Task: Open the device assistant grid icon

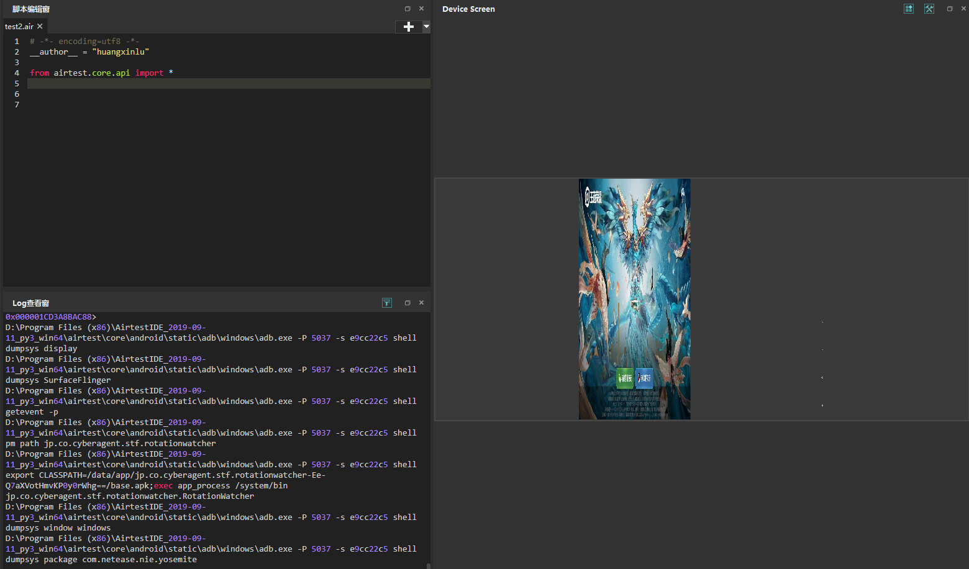Action: pos(909,9)
